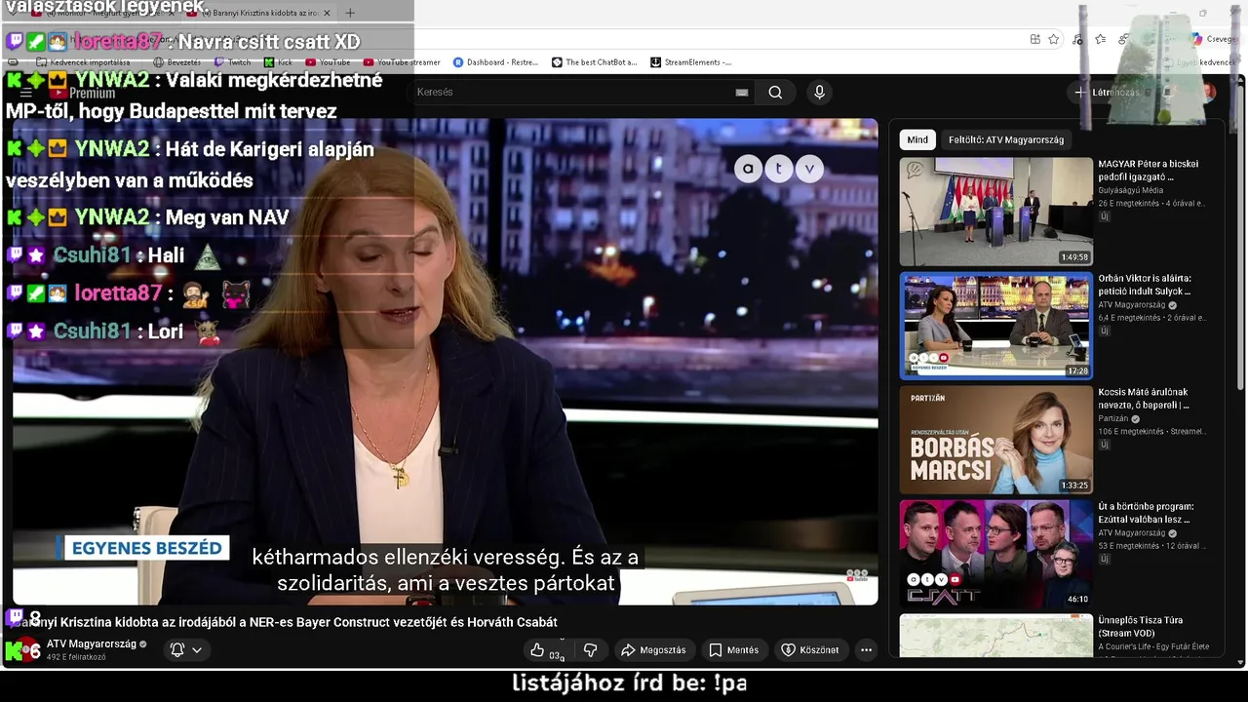Open the on-screen keyboard in search box
1248x702 pixels.
tap(742, 93)
